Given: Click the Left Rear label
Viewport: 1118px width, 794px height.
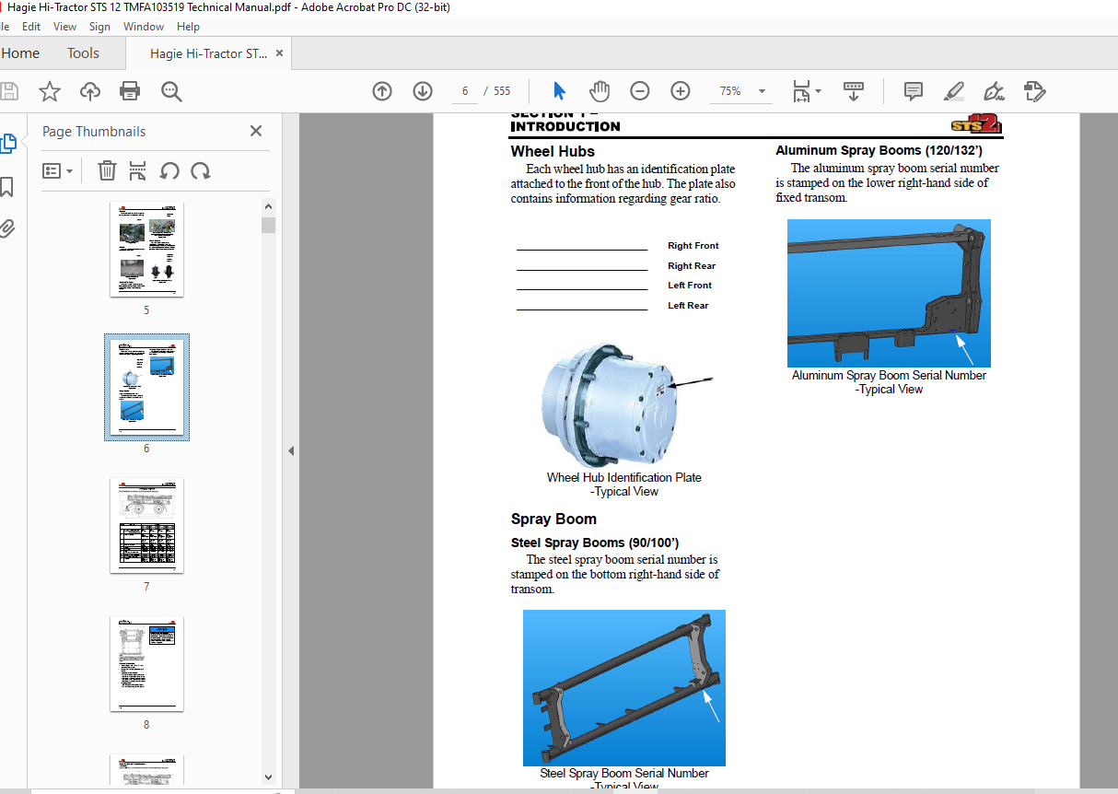Looking at the screenshot, I should tap(688, 306).
